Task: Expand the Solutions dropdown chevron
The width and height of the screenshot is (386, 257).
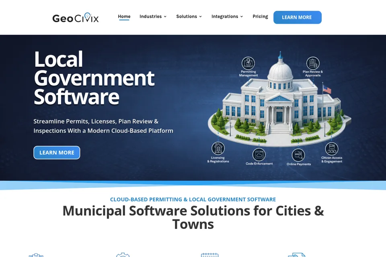Action: tap(200, 16)
